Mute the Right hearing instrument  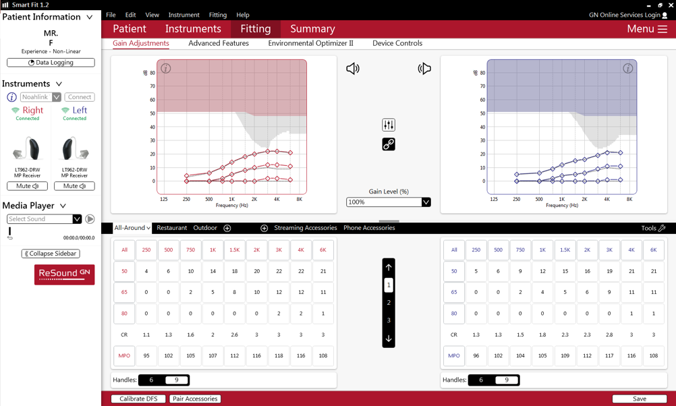[x=27, y=186]
